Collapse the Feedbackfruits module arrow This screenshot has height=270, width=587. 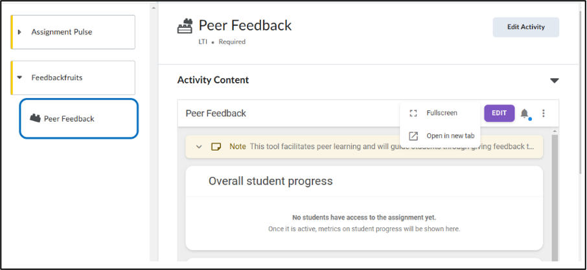[x=20, y=78]
